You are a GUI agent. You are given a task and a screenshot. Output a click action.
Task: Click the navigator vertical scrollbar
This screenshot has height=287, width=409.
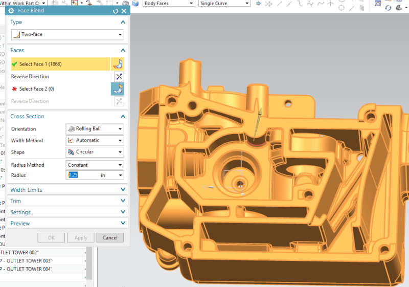pos(89,263)
